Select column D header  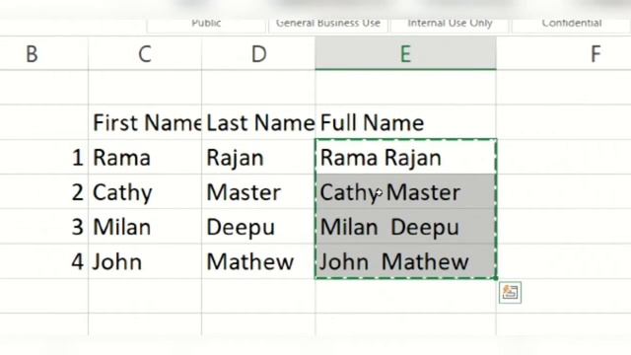(258, 54)
